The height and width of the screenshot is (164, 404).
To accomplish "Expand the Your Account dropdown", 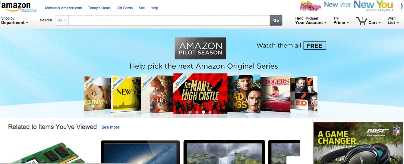I will point(311,20).
